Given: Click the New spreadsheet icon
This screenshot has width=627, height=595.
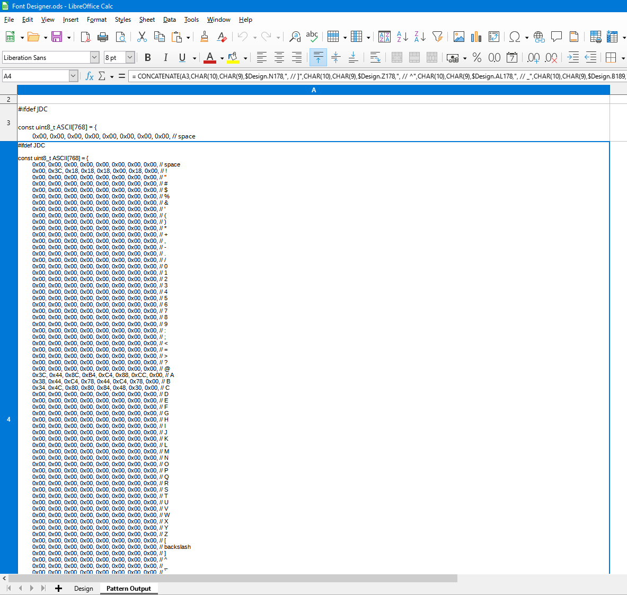Looking at the screenshot, I should pyautogui.click(x=10, y=37).
